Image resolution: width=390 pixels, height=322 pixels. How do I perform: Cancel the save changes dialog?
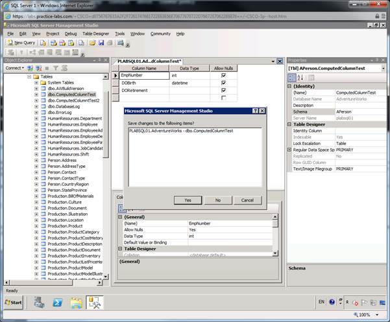(x=247, y=200)
